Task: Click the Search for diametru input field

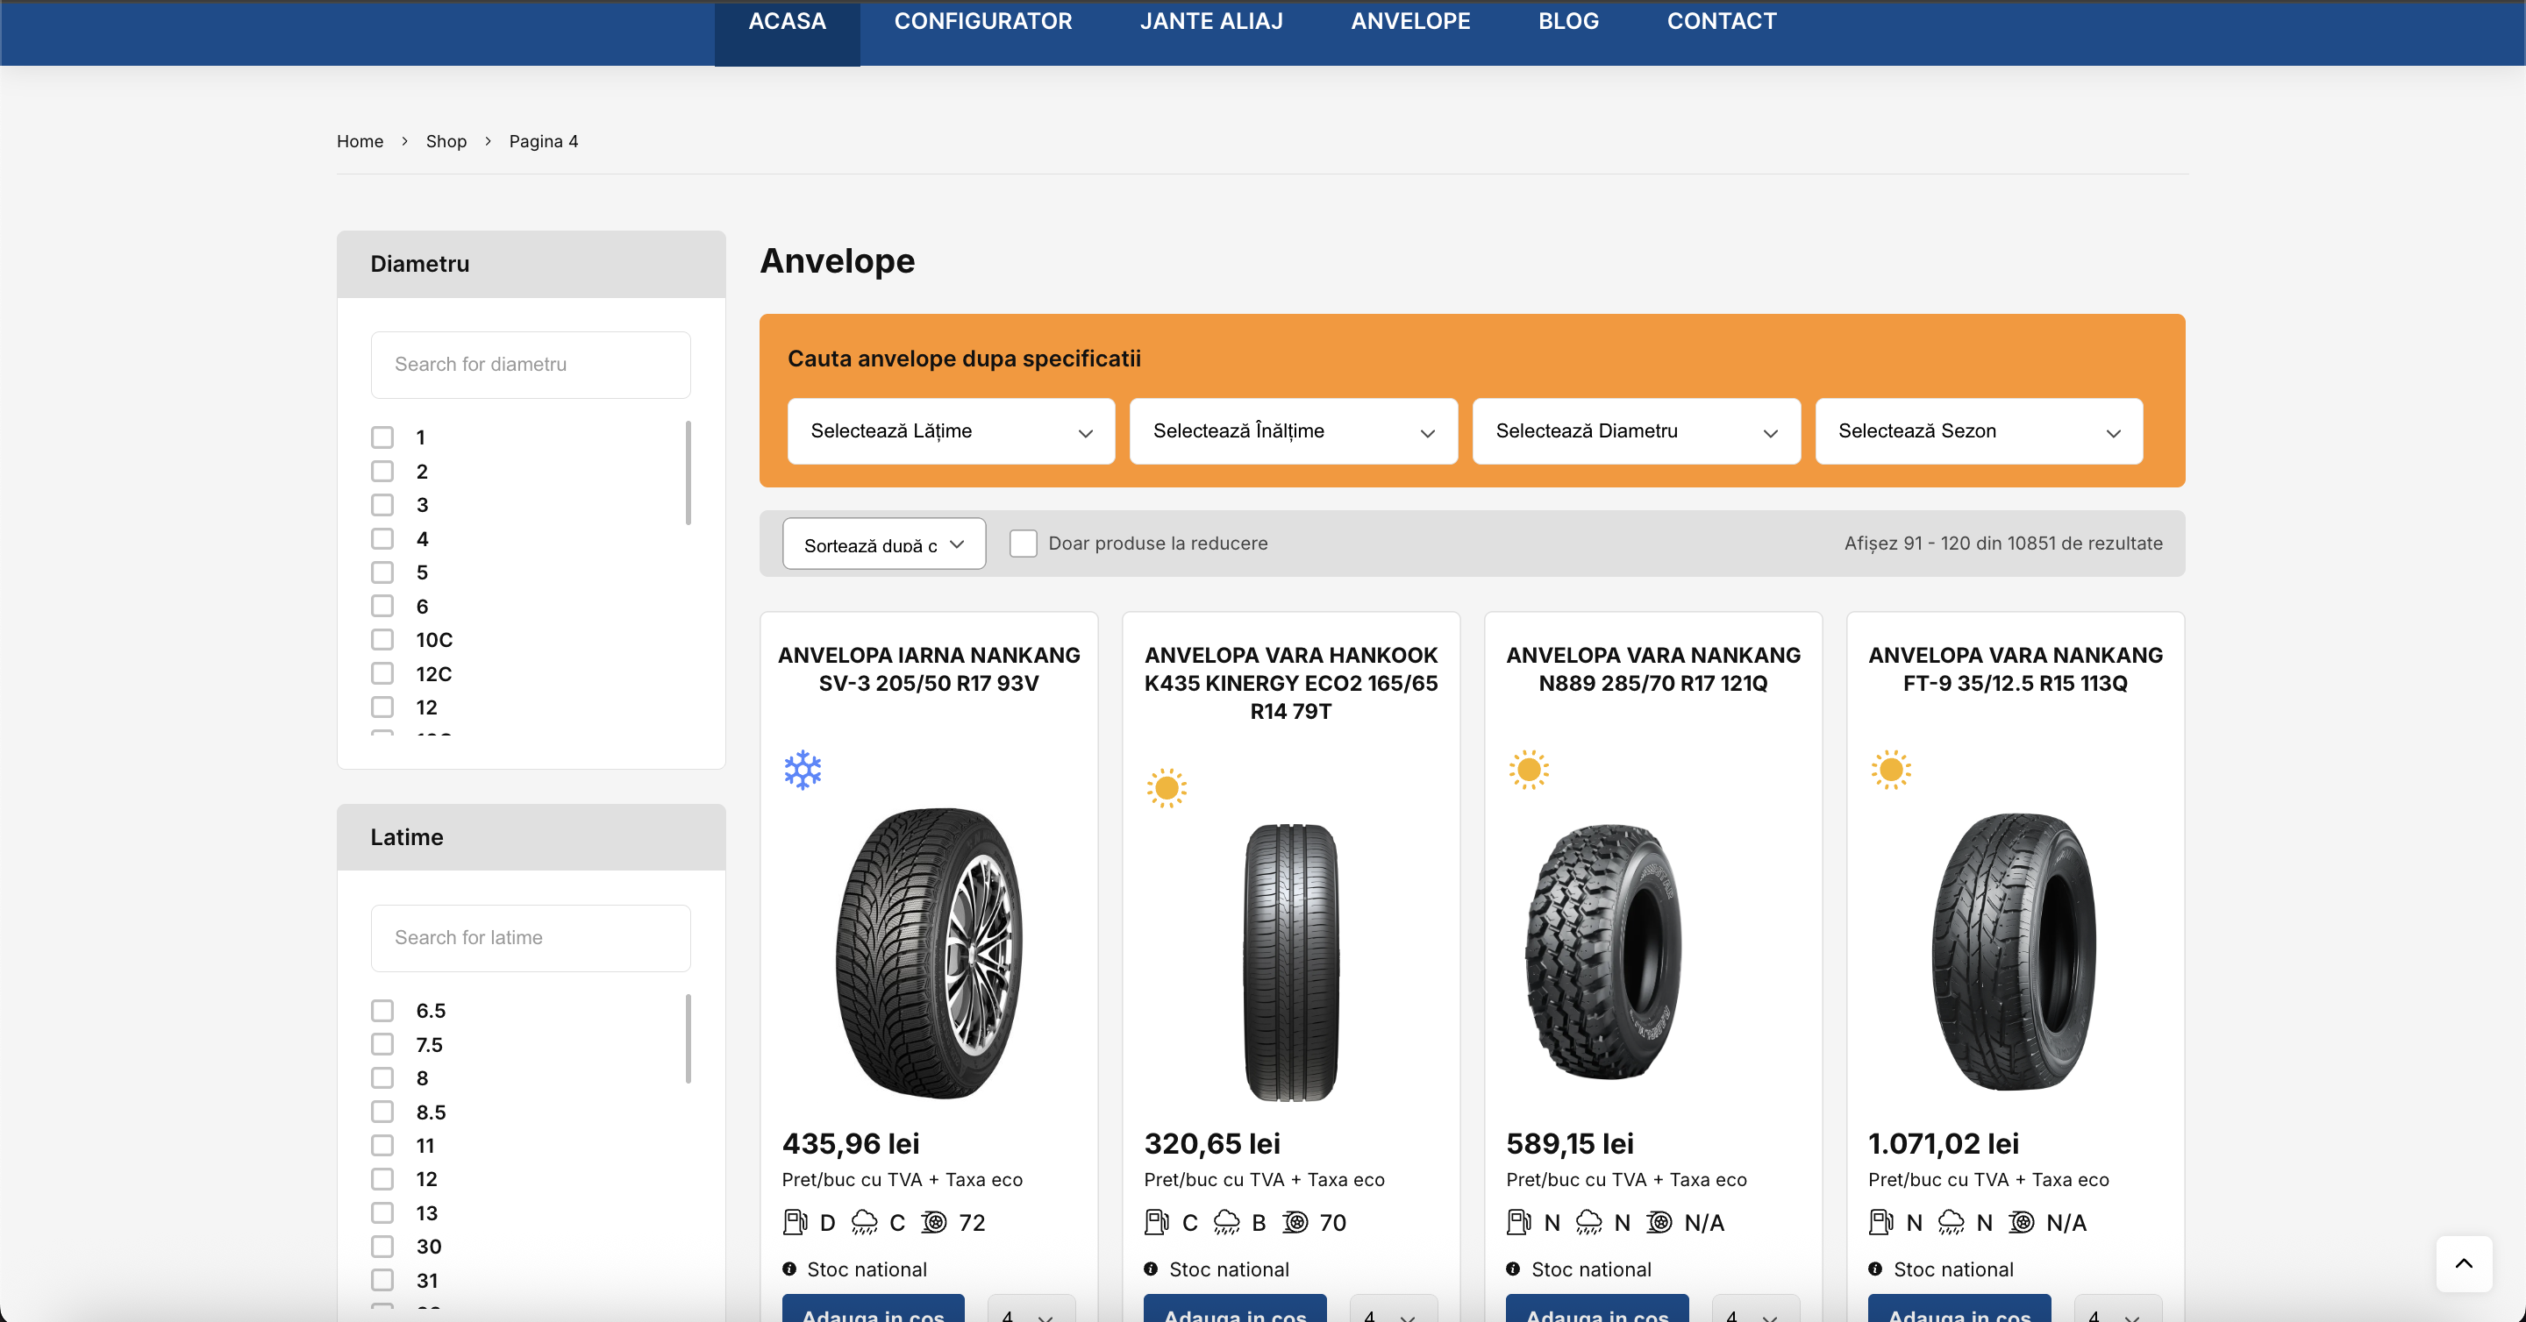Action: coord(531,364)
